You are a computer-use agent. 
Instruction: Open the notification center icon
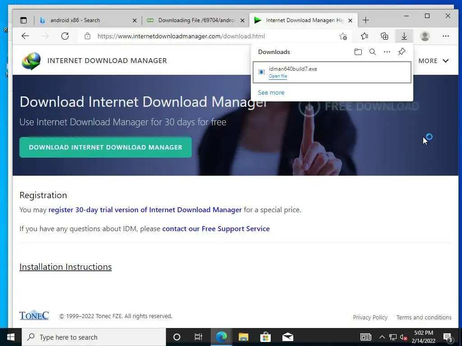pyautogui.click(x=448, y=337)
